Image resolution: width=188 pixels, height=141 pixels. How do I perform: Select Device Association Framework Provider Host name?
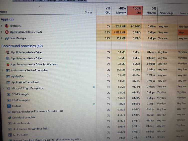click(x=37, y=111)
